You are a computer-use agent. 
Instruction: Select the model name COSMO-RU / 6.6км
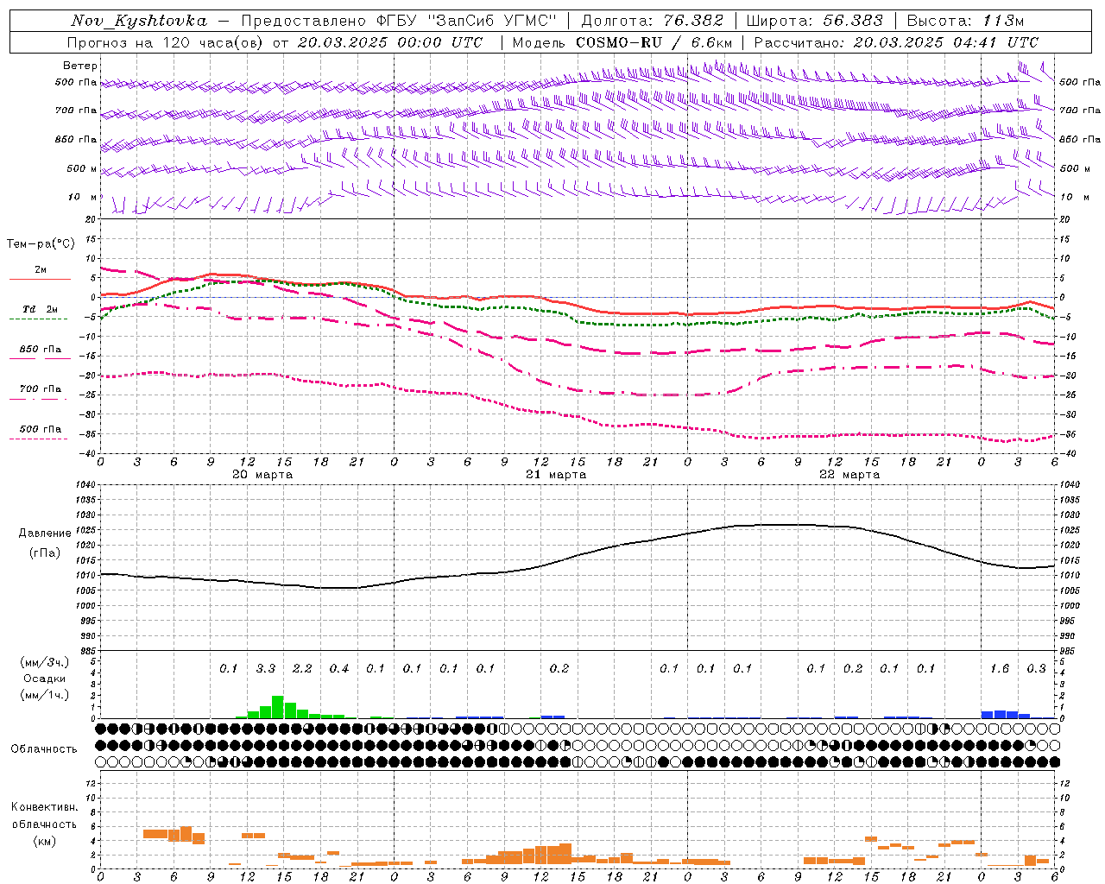click(x=654, y=42)
